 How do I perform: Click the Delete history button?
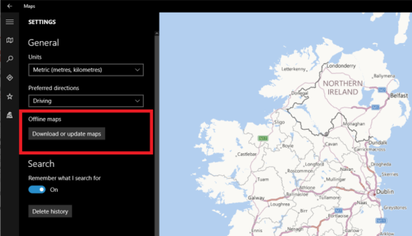pos(50,211)
